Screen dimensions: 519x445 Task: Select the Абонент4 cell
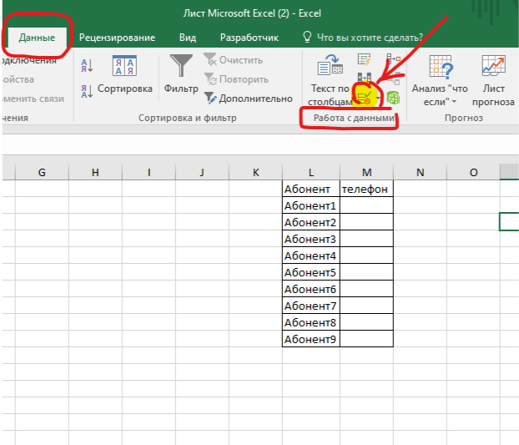click(311, 255)
